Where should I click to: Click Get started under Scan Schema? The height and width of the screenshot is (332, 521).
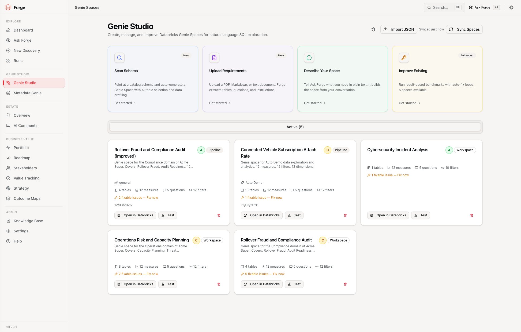coord(125,103)
